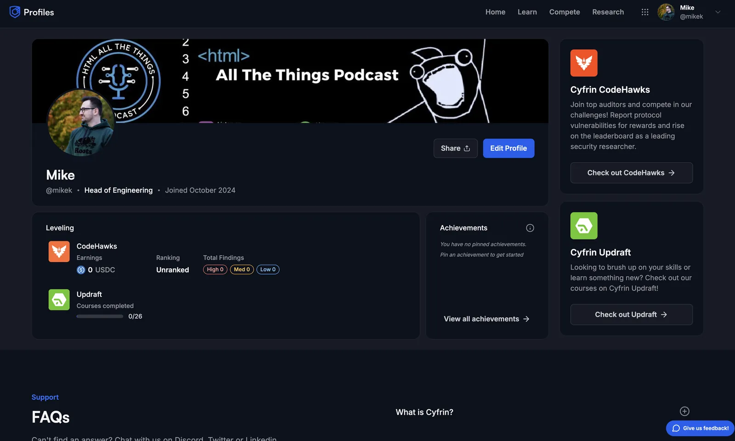Click the Updraft icon in Leveling
The image size is (735, 441).
[59, 300]
